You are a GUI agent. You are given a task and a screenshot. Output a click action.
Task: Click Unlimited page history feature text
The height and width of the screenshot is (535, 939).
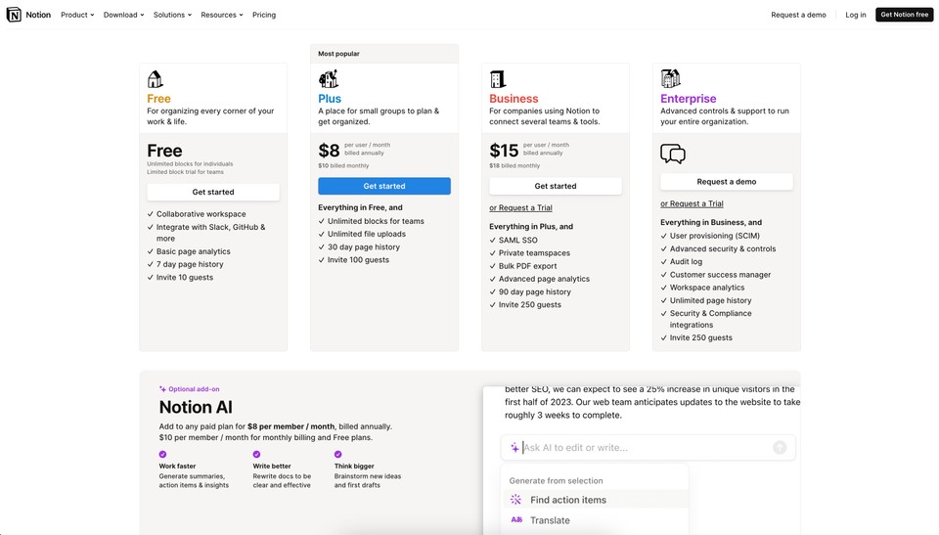tap(710, 300)
